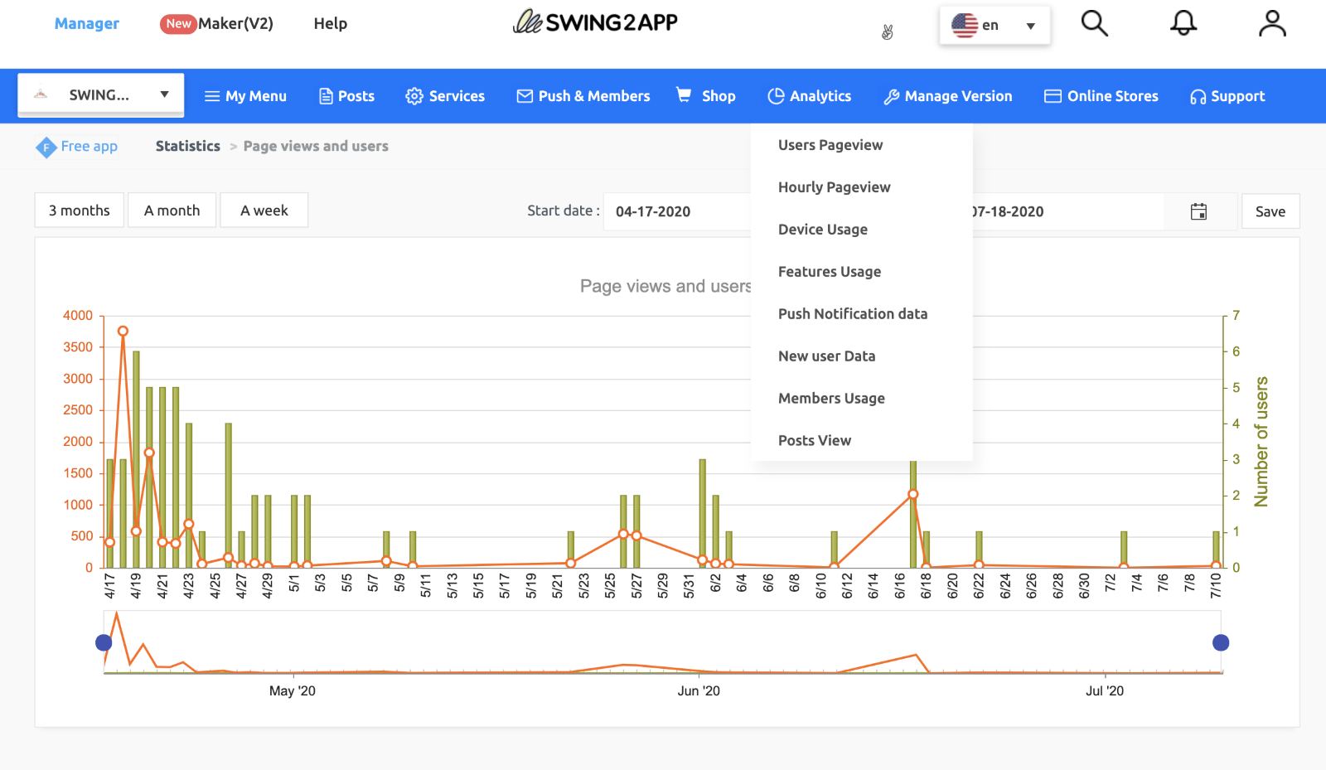Open the language selector dropdown
1326x770 pixels.
tap(1030, 25)
